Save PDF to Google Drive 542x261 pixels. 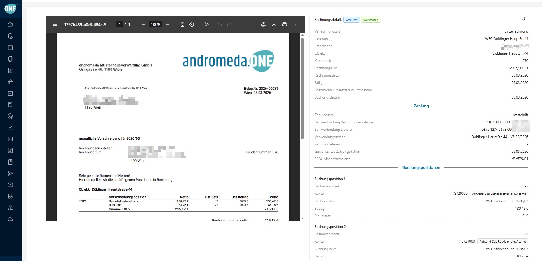tap(264, 24)
